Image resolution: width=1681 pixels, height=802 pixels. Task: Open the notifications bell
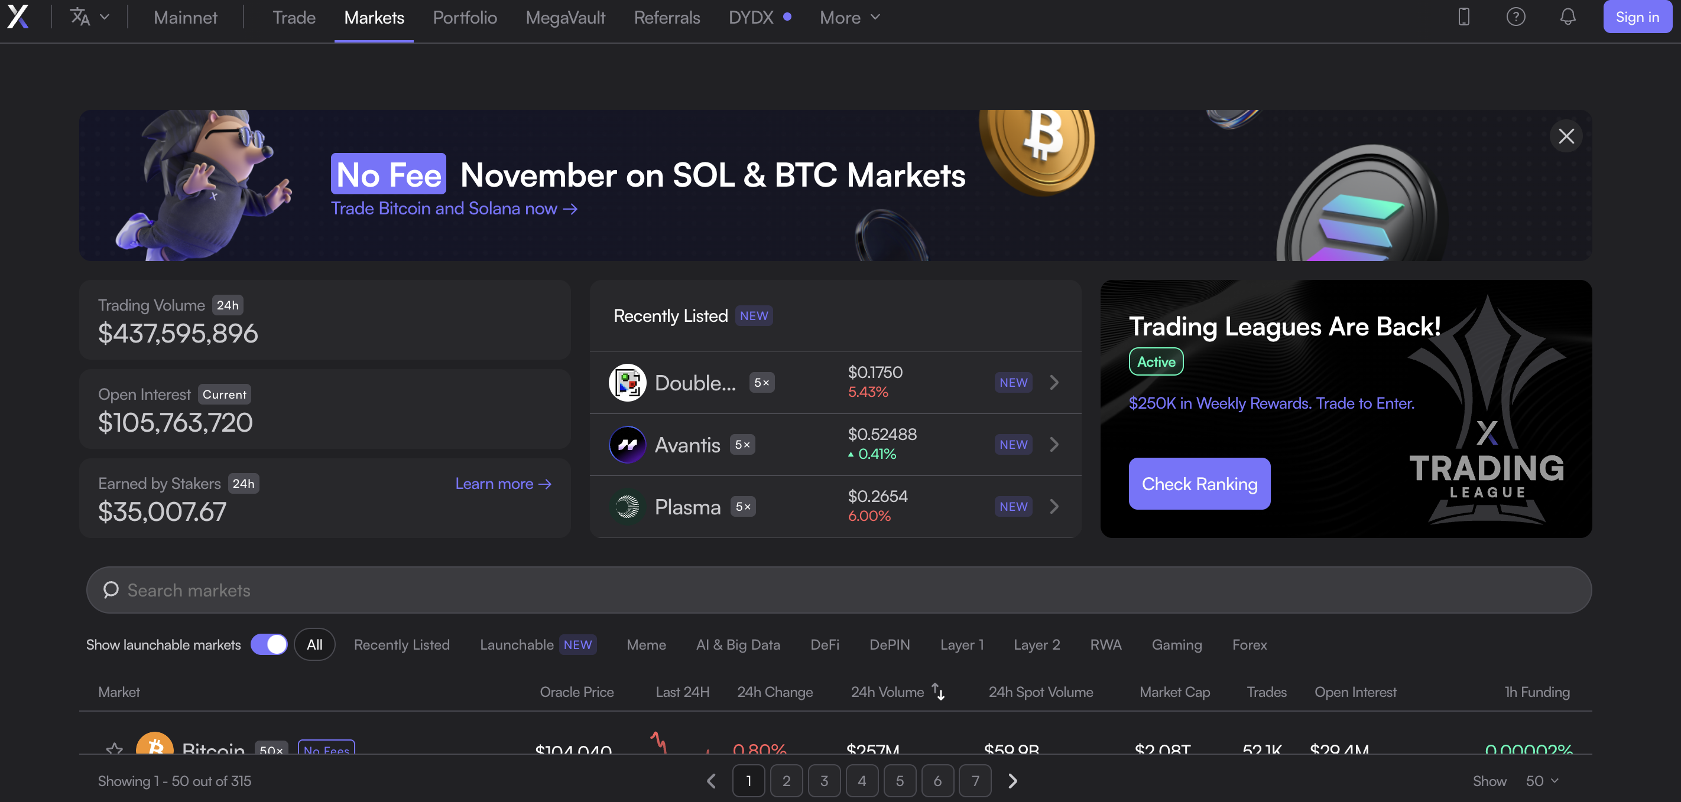1568,17
